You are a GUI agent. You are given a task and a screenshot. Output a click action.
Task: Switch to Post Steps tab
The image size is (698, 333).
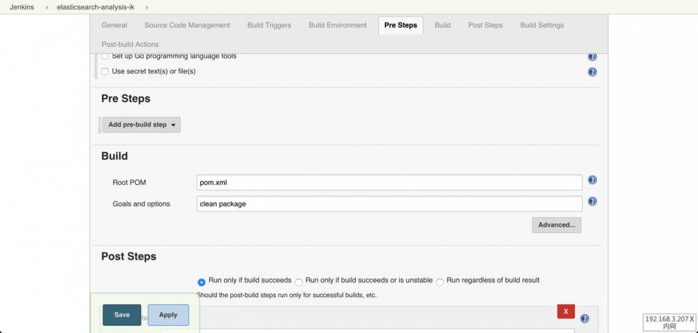[x=485, y=25]
